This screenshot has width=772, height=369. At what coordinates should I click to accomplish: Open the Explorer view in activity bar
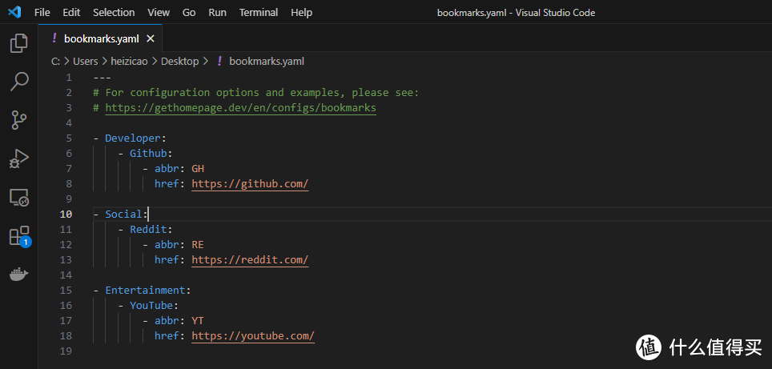pyautogui.click(x=18, y=43)
